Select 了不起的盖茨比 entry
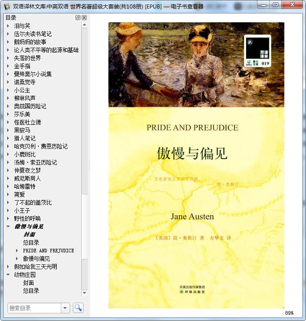 33,202
